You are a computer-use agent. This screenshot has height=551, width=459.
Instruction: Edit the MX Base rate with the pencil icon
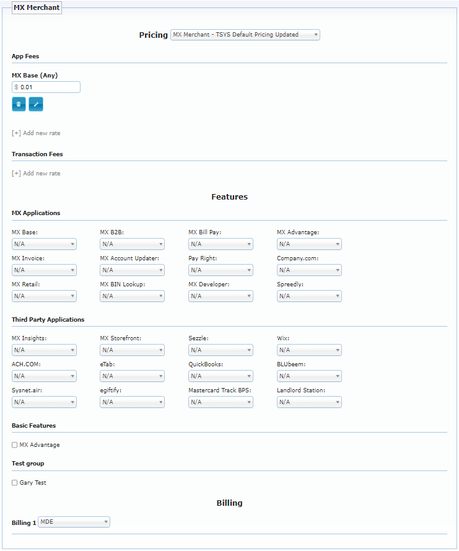click(x=36, y=104)
